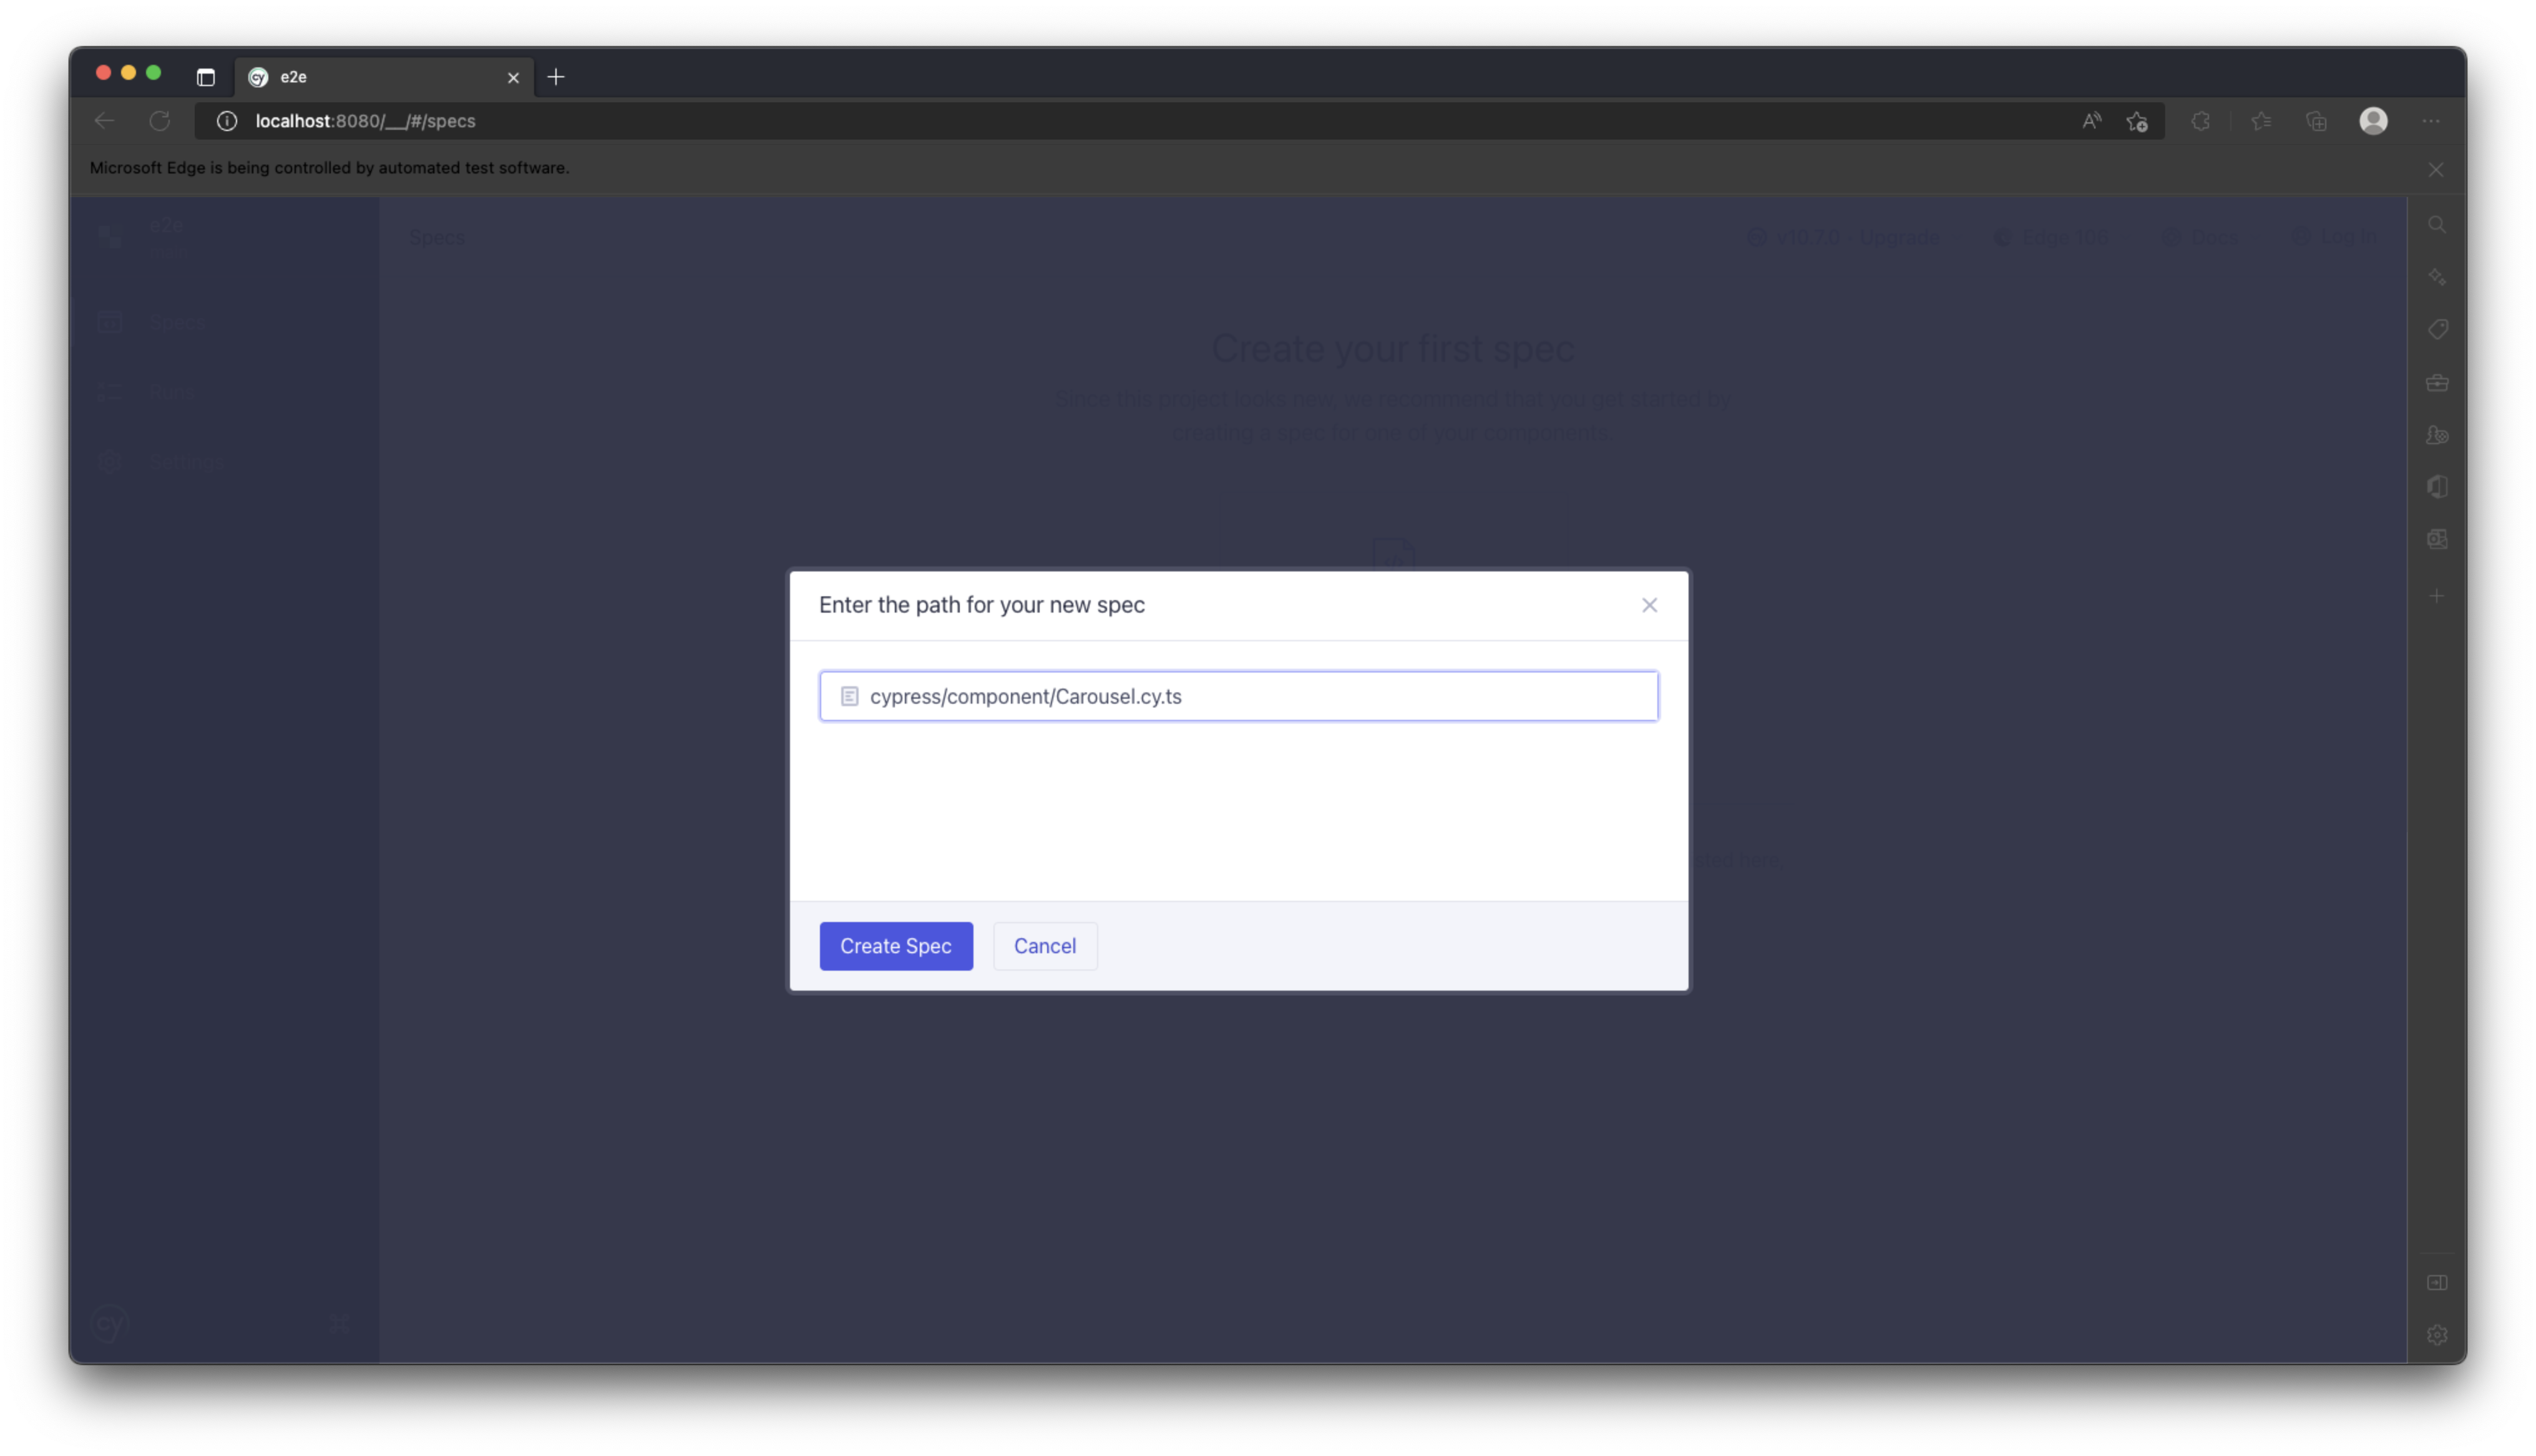The width and height of the screenshot is (2536, 1456).
Task: Add a sidebar app with plus icon
Action: [2437, 596]
